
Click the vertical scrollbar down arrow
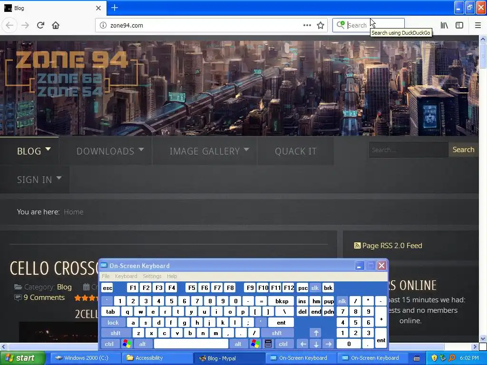point(483,338)
